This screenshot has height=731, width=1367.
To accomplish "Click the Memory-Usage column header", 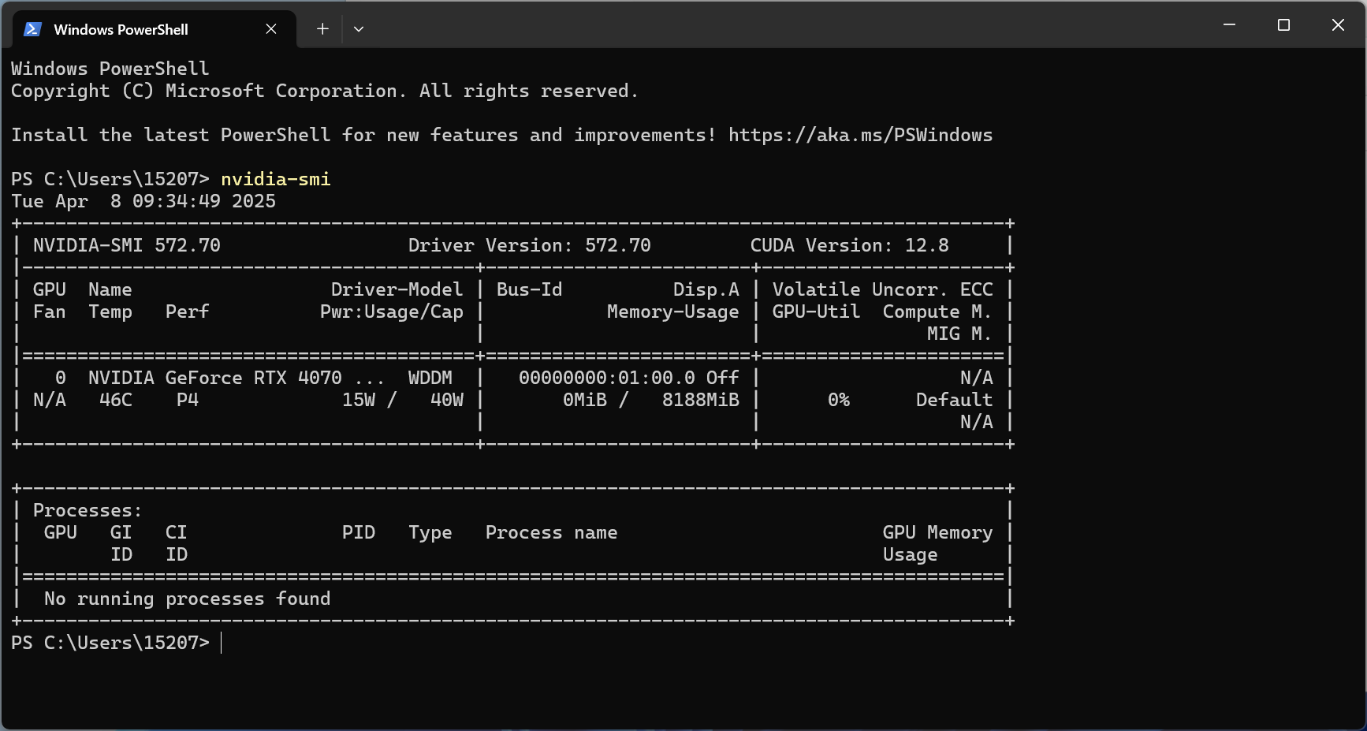I will point(673,311).
